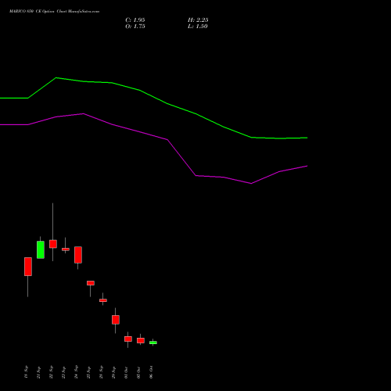Click the 05 Oct date label
Screen dimensions: 391x391
(x=138, y=372)
